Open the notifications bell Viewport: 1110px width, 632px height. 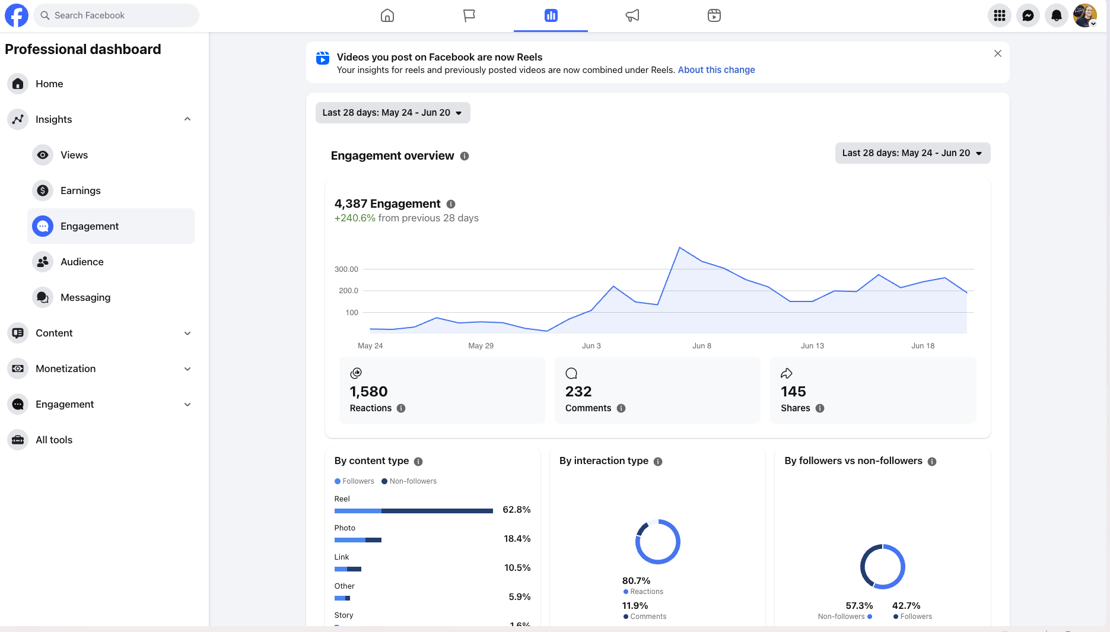pos(1057,15)
